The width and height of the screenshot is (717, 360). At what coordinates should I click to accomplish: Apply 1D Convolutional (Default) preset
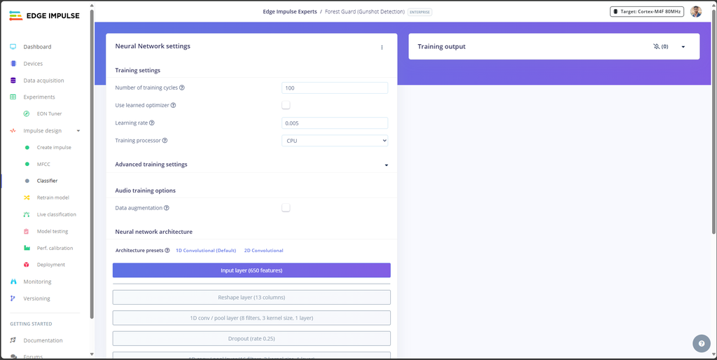[206, 251]
